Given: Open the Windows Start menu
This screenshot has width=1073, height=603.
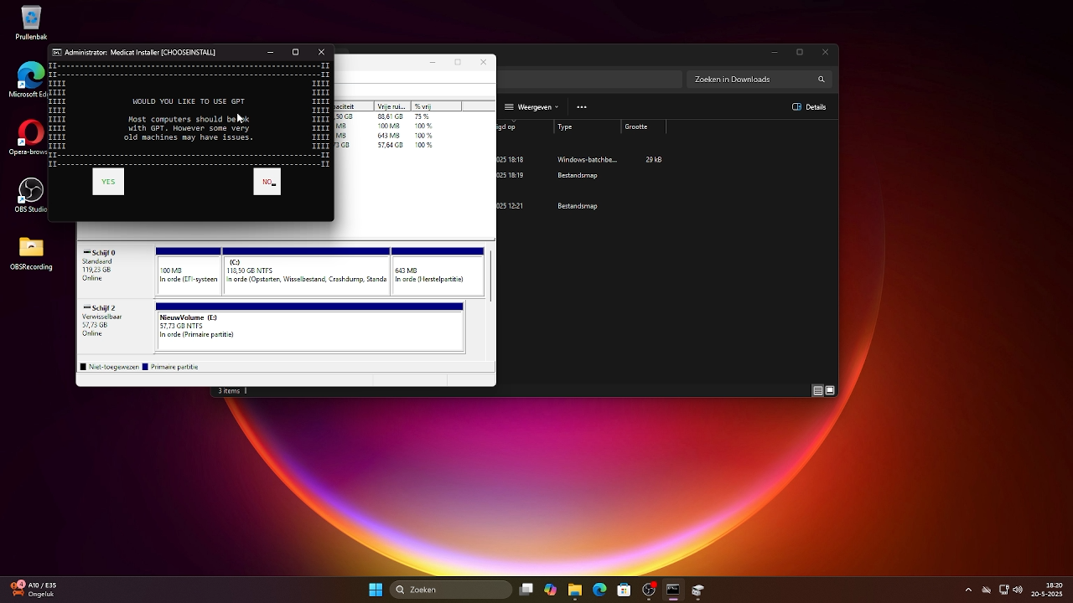Looking at the screenshot, I should click(376, 590).
